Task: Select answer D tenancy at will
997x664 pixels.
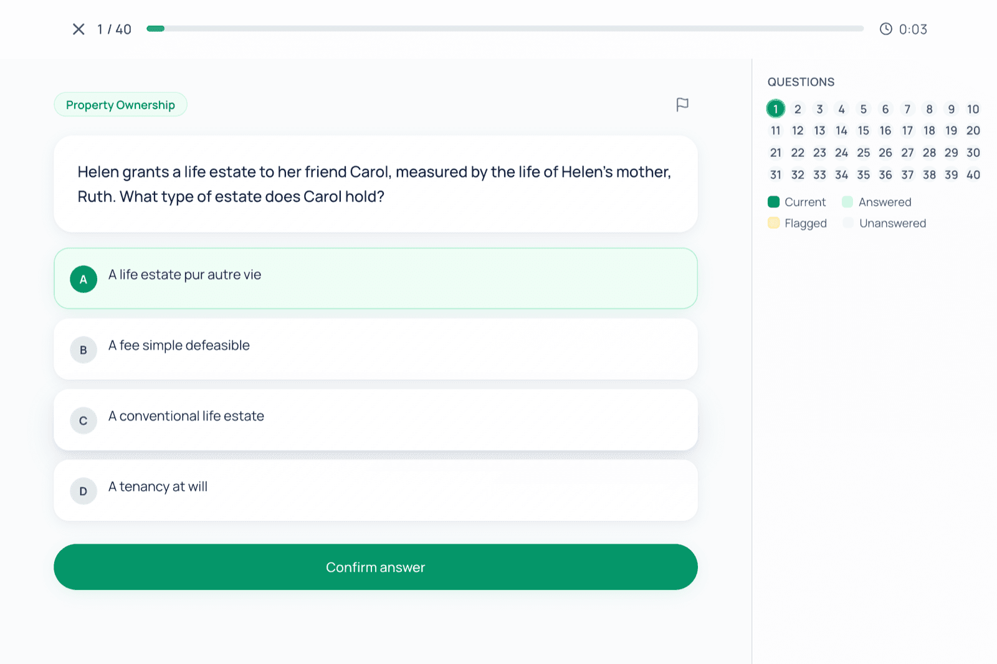Action: [x=376, y=490]
